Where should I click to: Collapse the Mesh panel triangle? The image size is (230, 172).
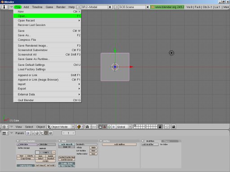coord(59,141)
